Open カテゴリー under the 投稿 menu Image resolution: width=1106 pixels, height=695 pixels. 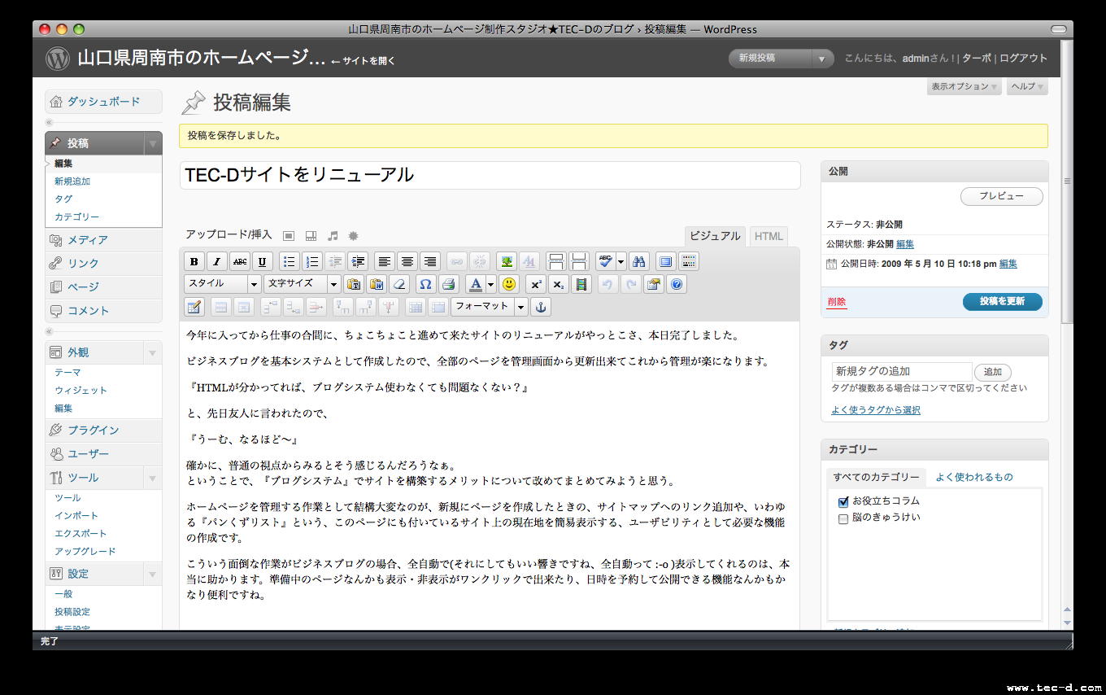76,217
